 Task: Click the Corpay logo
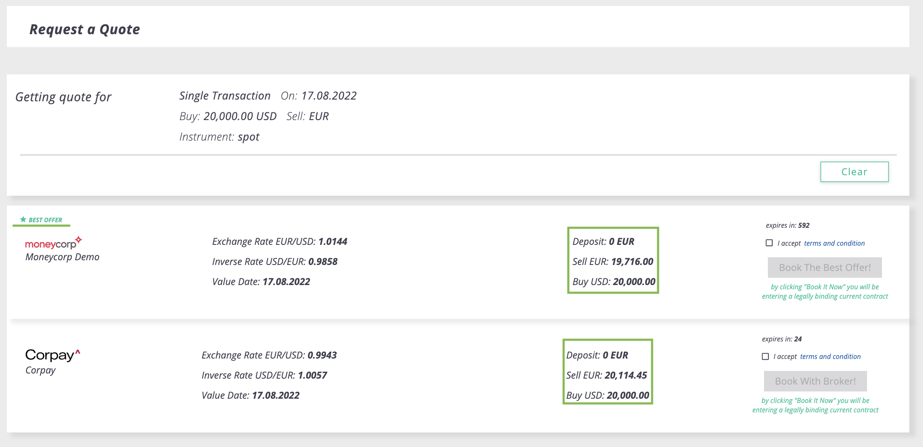click(53, 355)
